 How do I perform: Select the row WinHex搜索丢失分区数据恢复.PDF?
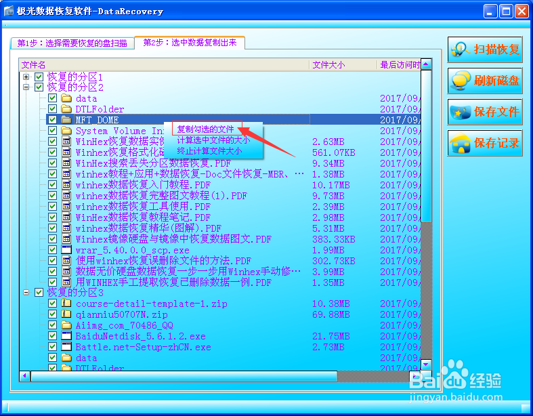[x=153, y=163]
